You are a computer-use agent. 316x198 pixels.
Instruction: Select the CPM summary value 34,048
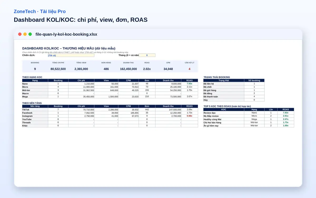click(x=168, y=69)
